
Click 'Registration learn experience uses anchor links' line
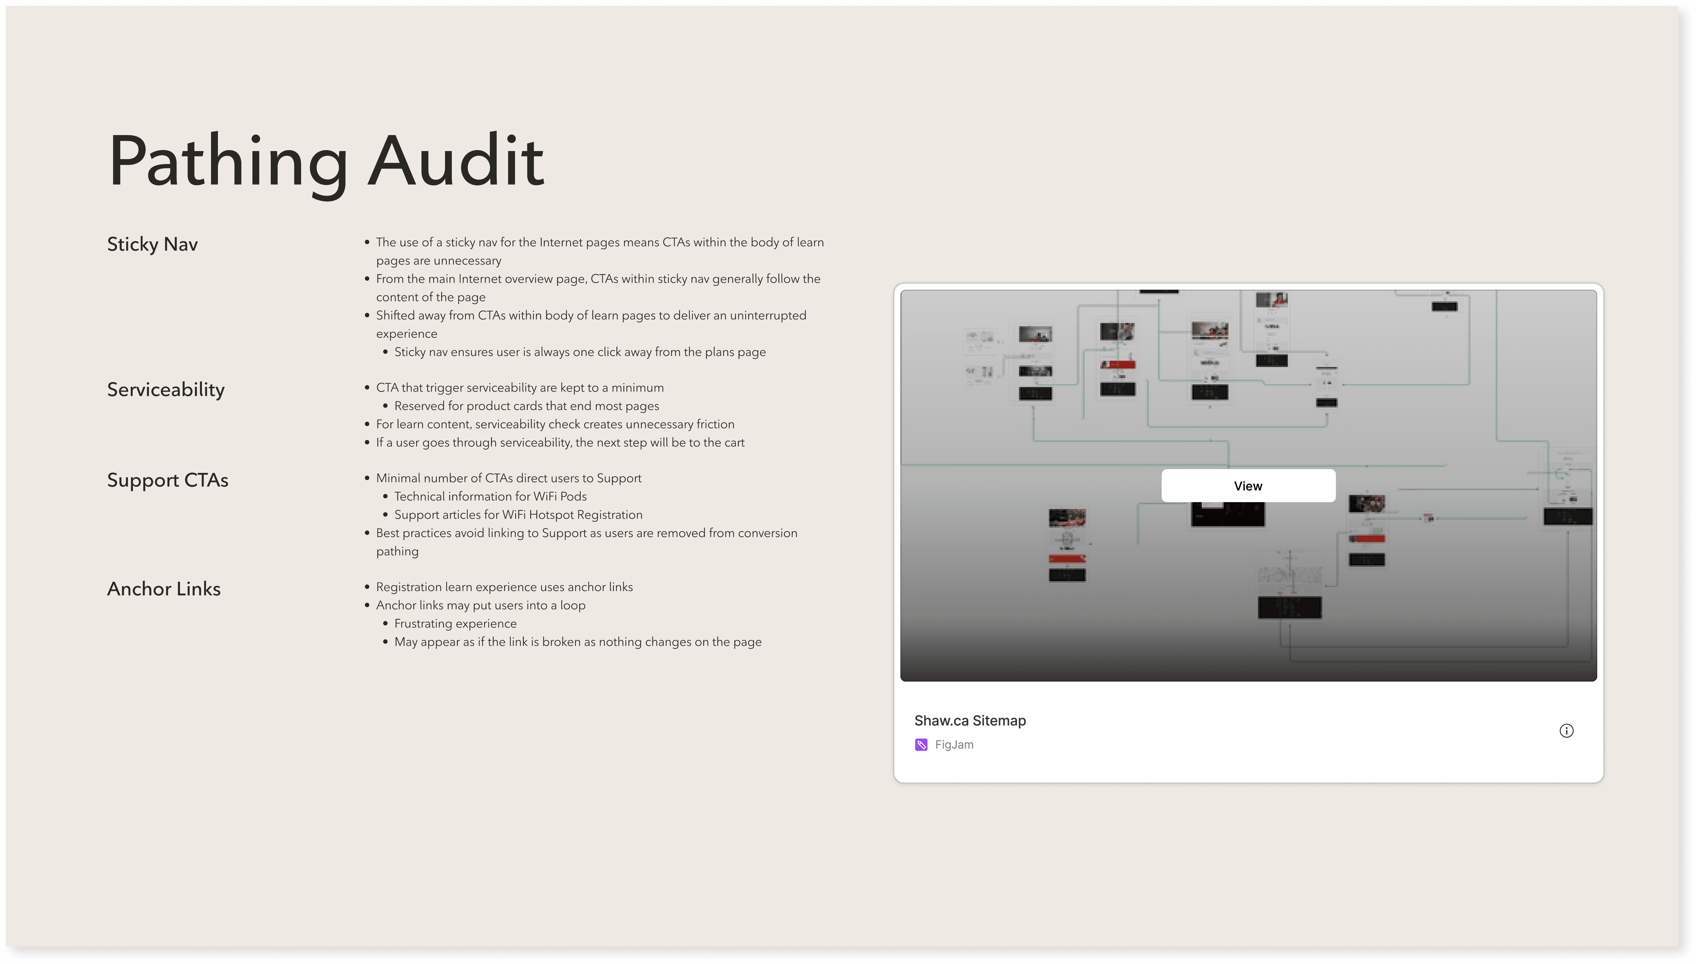coord(504,587)
